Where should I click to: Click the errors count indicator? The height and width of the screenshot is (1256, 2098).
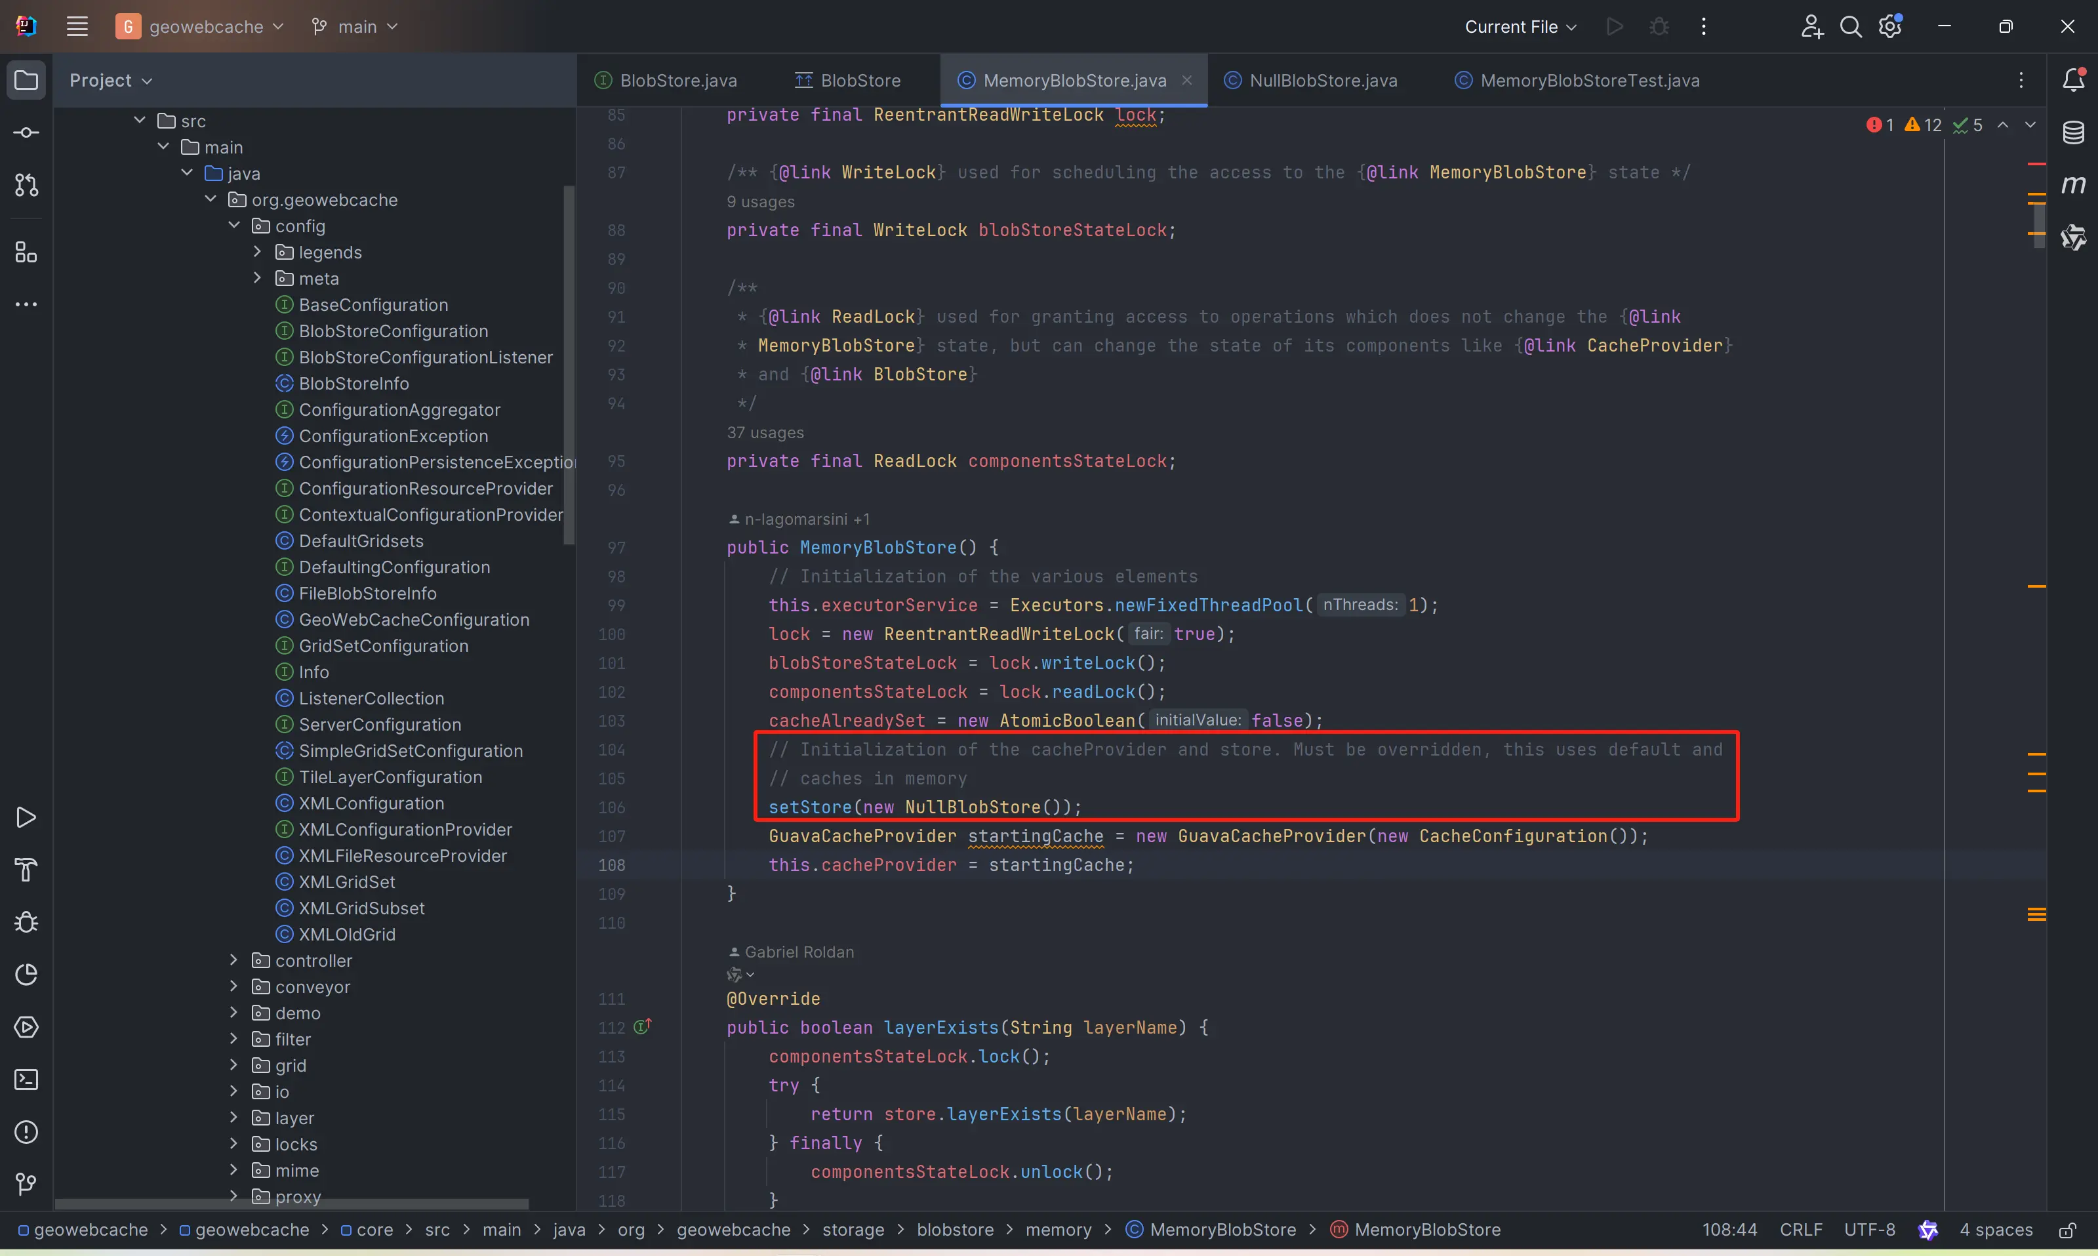(x=1880, y=125)
